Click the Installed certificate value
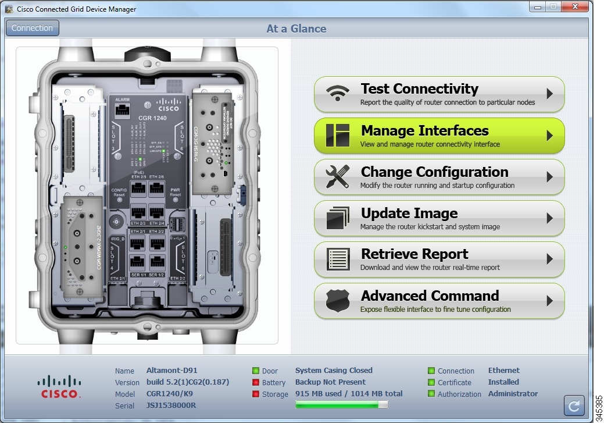The height and width of the screenshot is (423, 604). click(x=503, y=382)
